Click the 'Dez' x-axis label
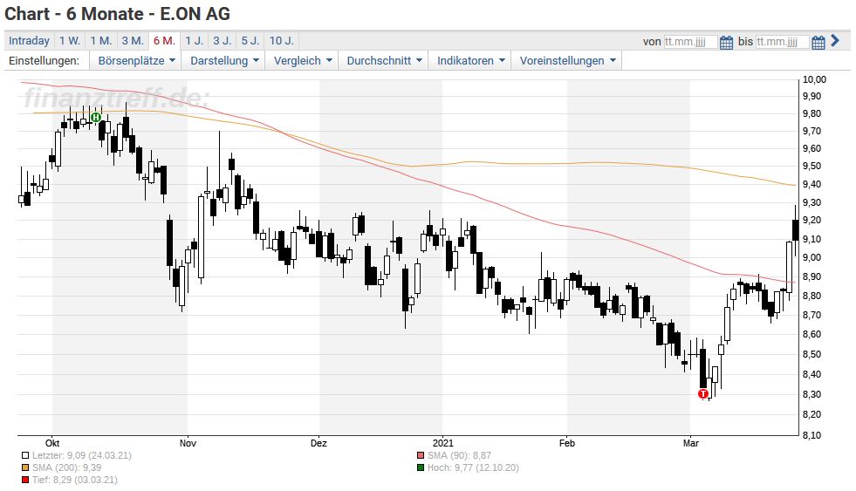856x491 pixels. (x=318, y=443)
